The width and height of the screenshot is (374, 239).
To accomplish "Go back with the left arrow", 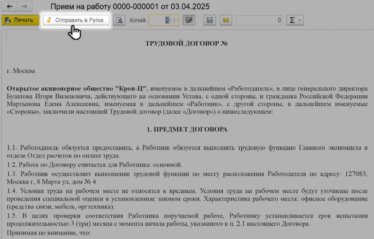I will tap(10, 7).
